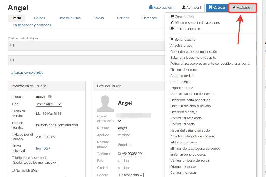The height and width of the screenshot is (177, 266).
Task: Select Exportar a CSV
Action: (x=181, y=88)
